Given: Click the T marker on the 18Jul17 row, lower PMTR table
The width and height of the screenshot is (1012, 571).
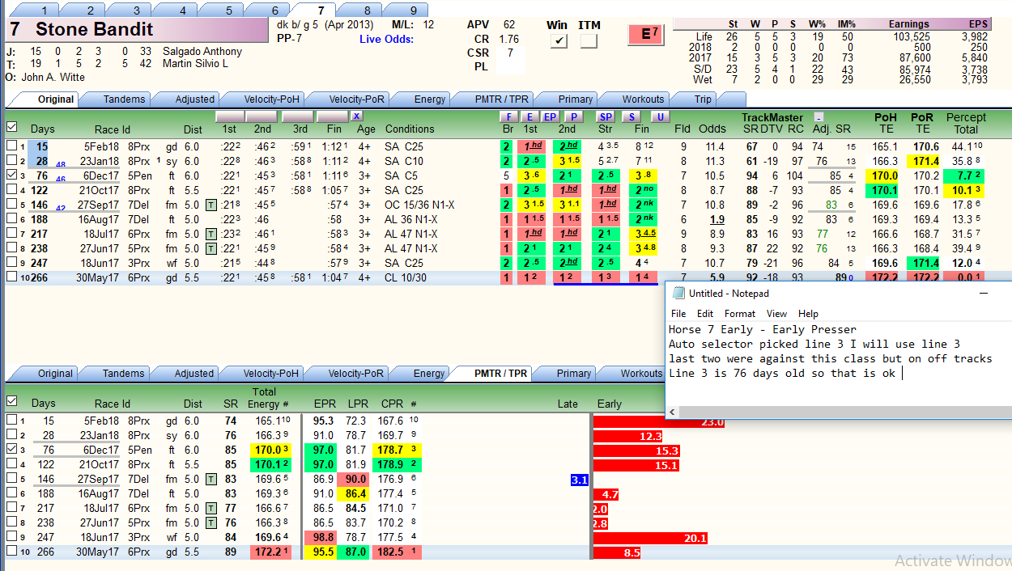Looking at the screenshot, I should [210, 508].
